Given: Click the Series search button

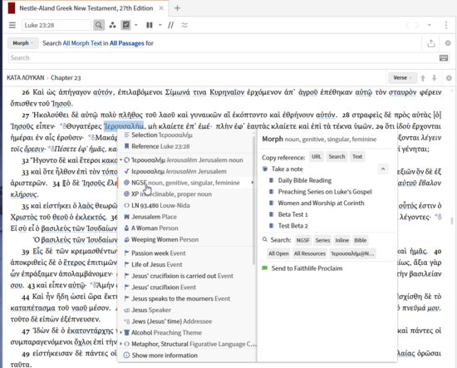Looking at the screenshot, I should pyautogui.click(x=322, y=240).
